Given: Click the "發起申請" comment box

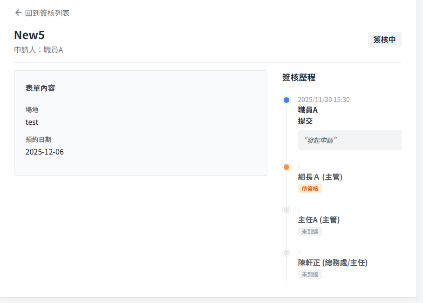Looking at the screenshot, I should (349, 140).
